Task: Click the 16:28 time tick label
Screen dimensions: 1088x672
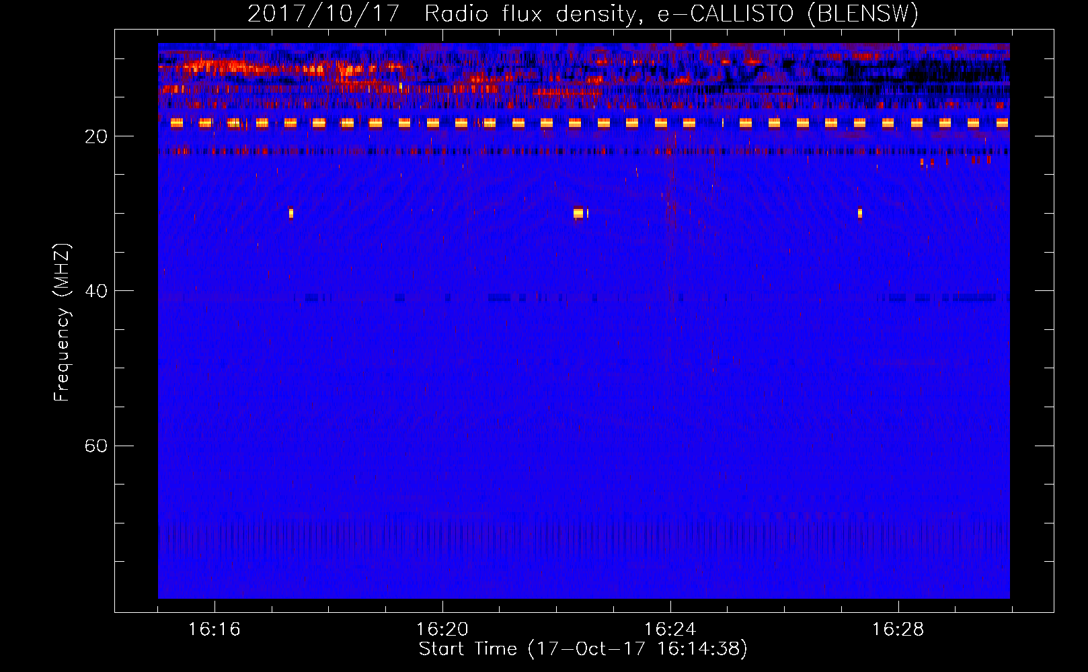Action: 898,630
